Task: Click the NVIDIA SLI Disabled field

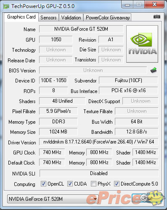Action: pos(99,173)
